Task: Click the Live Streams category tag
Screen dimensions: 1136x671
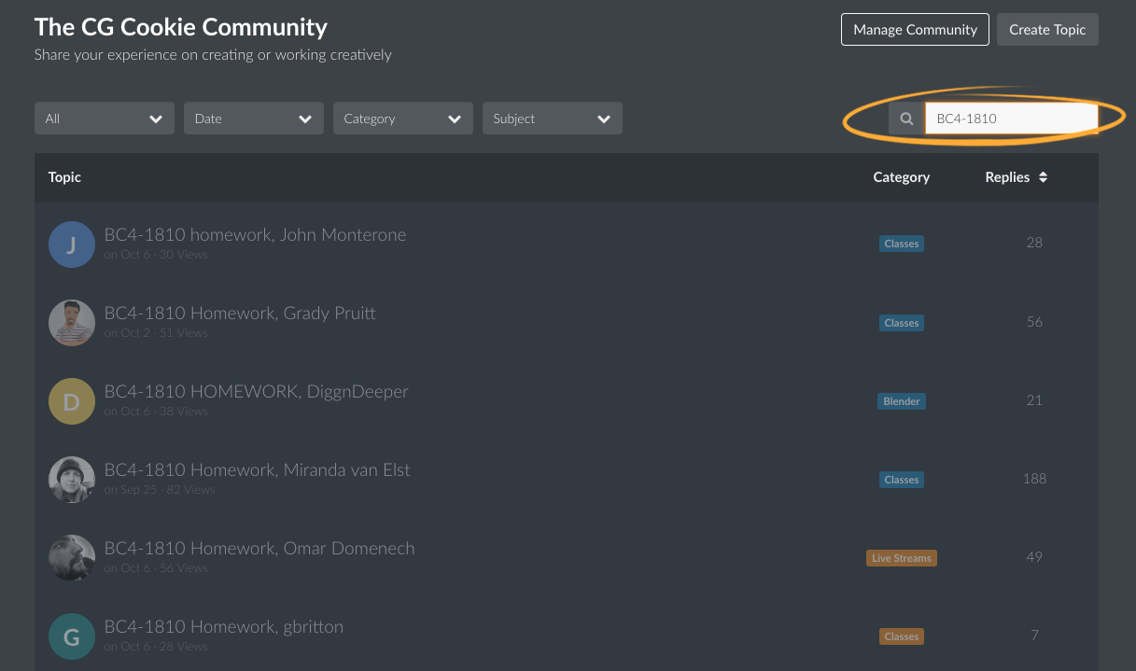Action: point(901,557)
